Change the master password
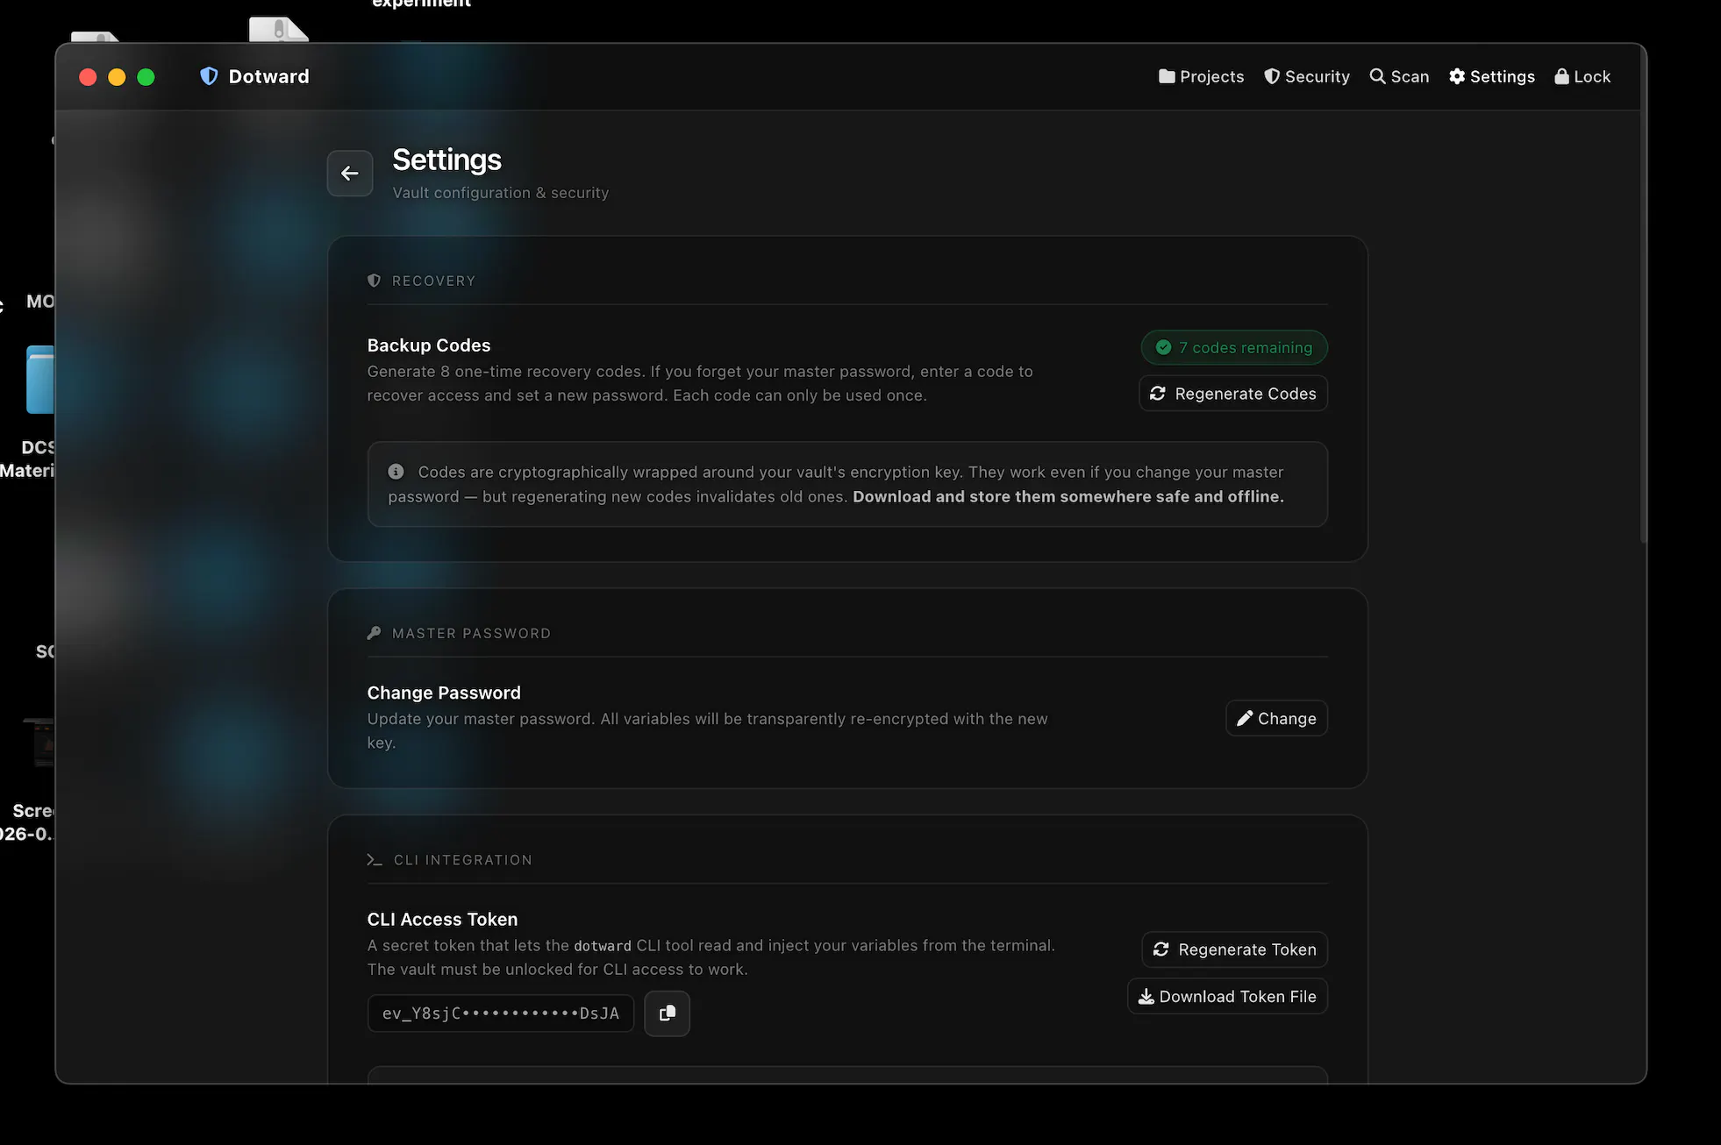 pyautogui.click(x=1276, y=718)
